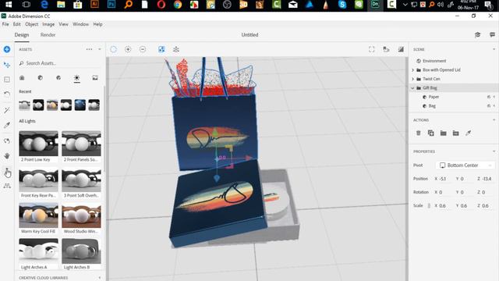Image resolution: width=499 pixels, height=281 pixels.
Task: Click the frame all fullscreen icon
Action: [371, 49]
